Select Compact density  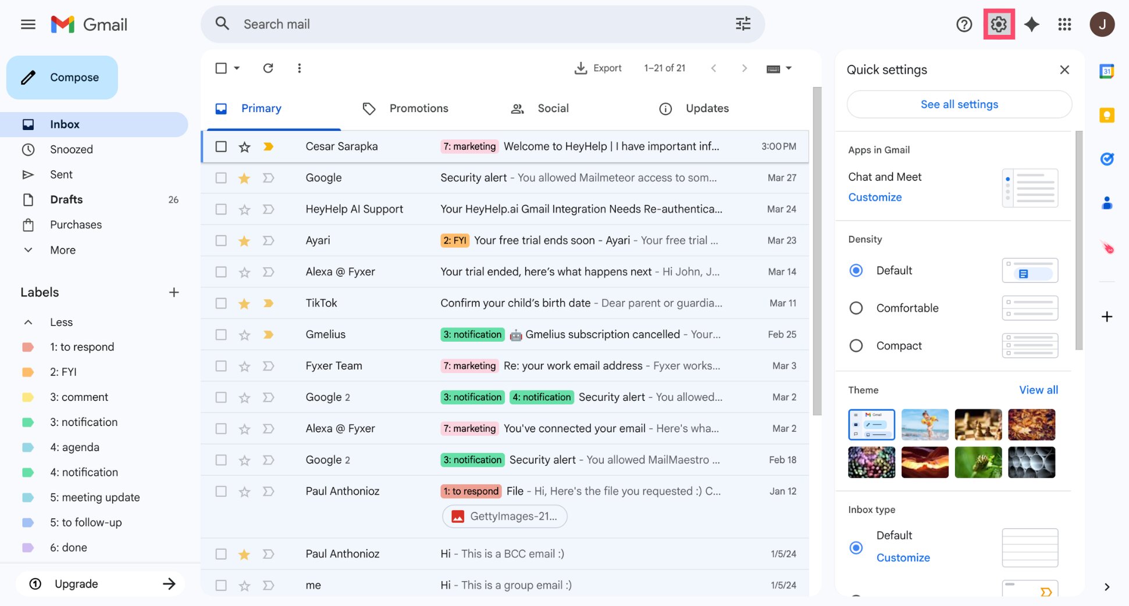click(856, 346)
